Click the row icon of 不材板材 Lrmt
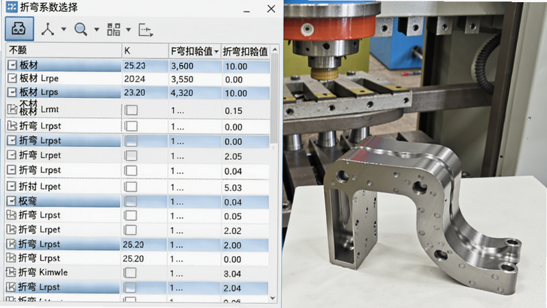547x308 pixels. click(x=12, y=110)
